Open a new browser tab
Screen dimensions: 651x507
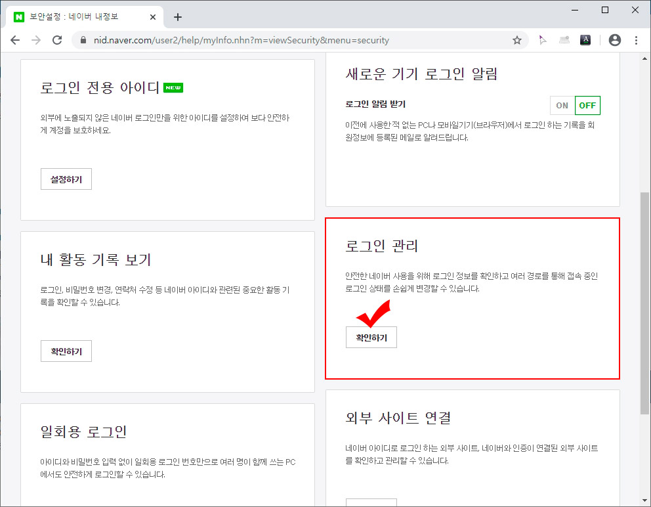tap(178, 17)
